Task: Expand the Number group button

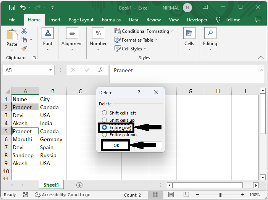Action: [x=98, y=39]
